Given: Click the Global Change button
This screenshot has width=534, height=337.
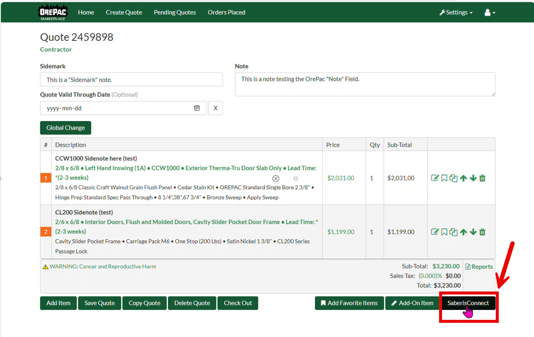Looking at the screenshot, I should click(66, 128).
